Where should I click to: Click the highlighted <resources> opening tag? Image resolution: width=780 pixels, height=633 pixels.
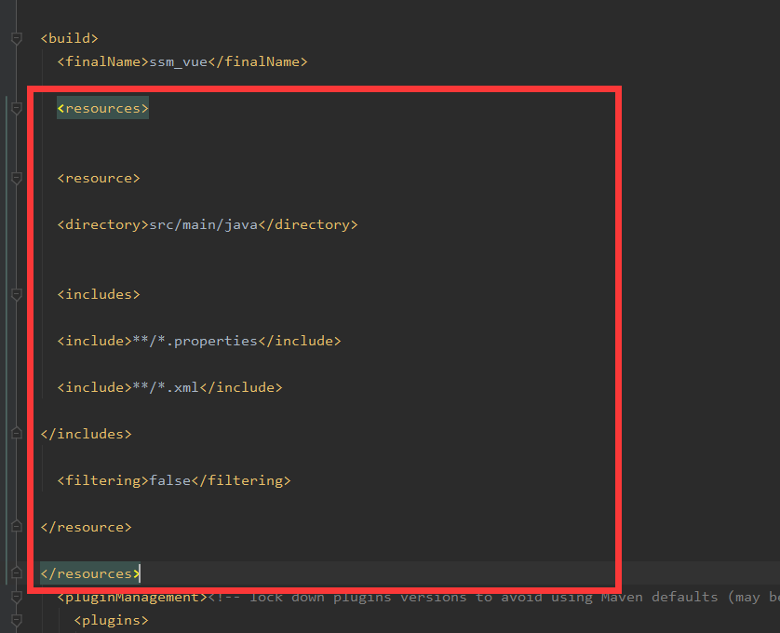103,108
